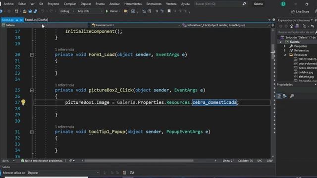The image size is (317, 178).
Task: Click the '1 referencia' link above Form1_Load
Action: pyautogui.click(x=64, y=49)
